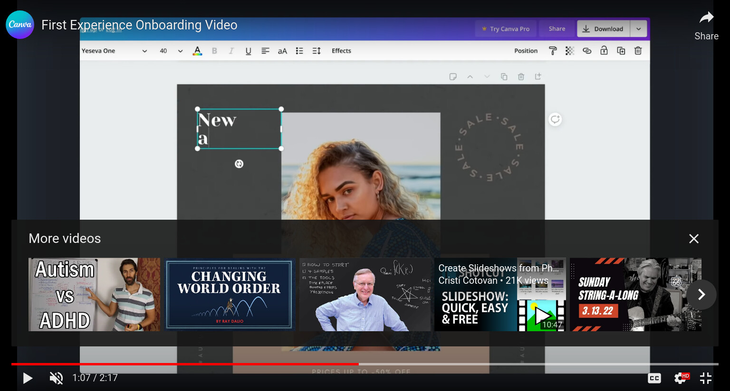
Task: Show next suggested videos
Action: click(x=701, y=295)
